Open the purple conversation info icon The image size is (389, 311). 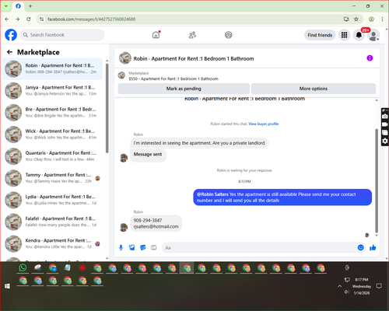click(370, 58)
